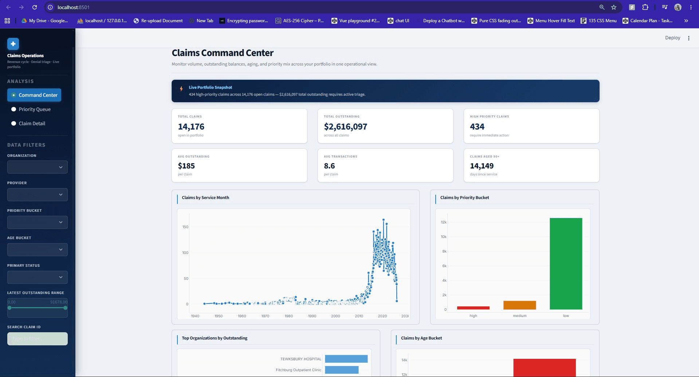Screen dimensions: 699x377
Task: Expand the Primary Status dropdown
Action: coord(38,277)
